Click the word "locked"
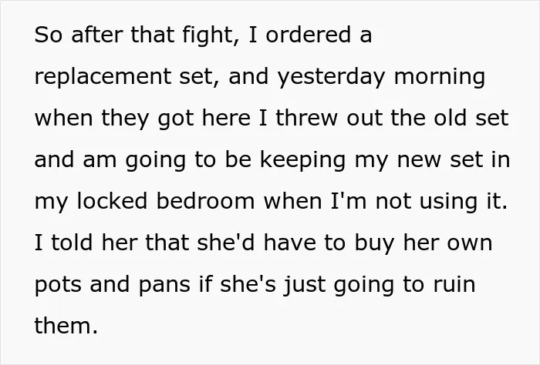Viewport: 540px width, 365px height. tap(112, 201)
